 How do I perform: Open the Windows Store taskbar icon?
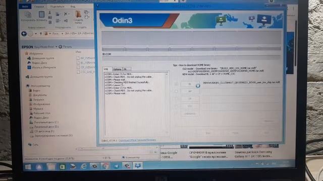pyautogui.click(x=62, y=167)
